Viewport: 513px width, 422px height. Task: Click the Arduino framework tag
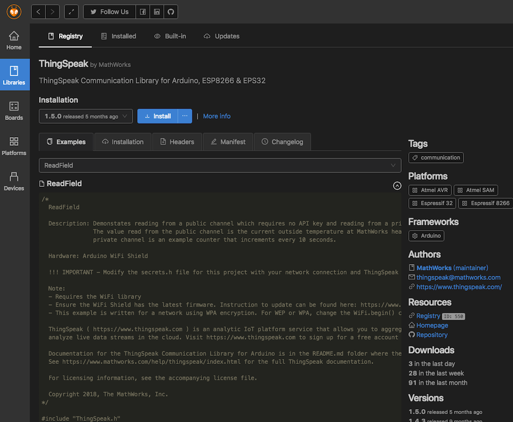[426, 236]
